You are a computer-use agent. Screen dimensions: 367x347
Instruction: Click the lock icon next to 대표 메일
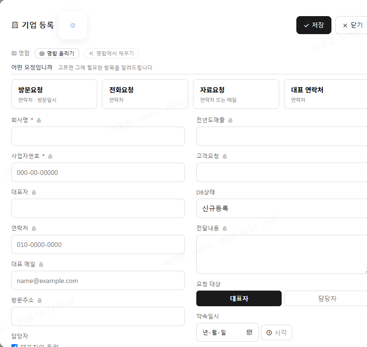[41, 265]
